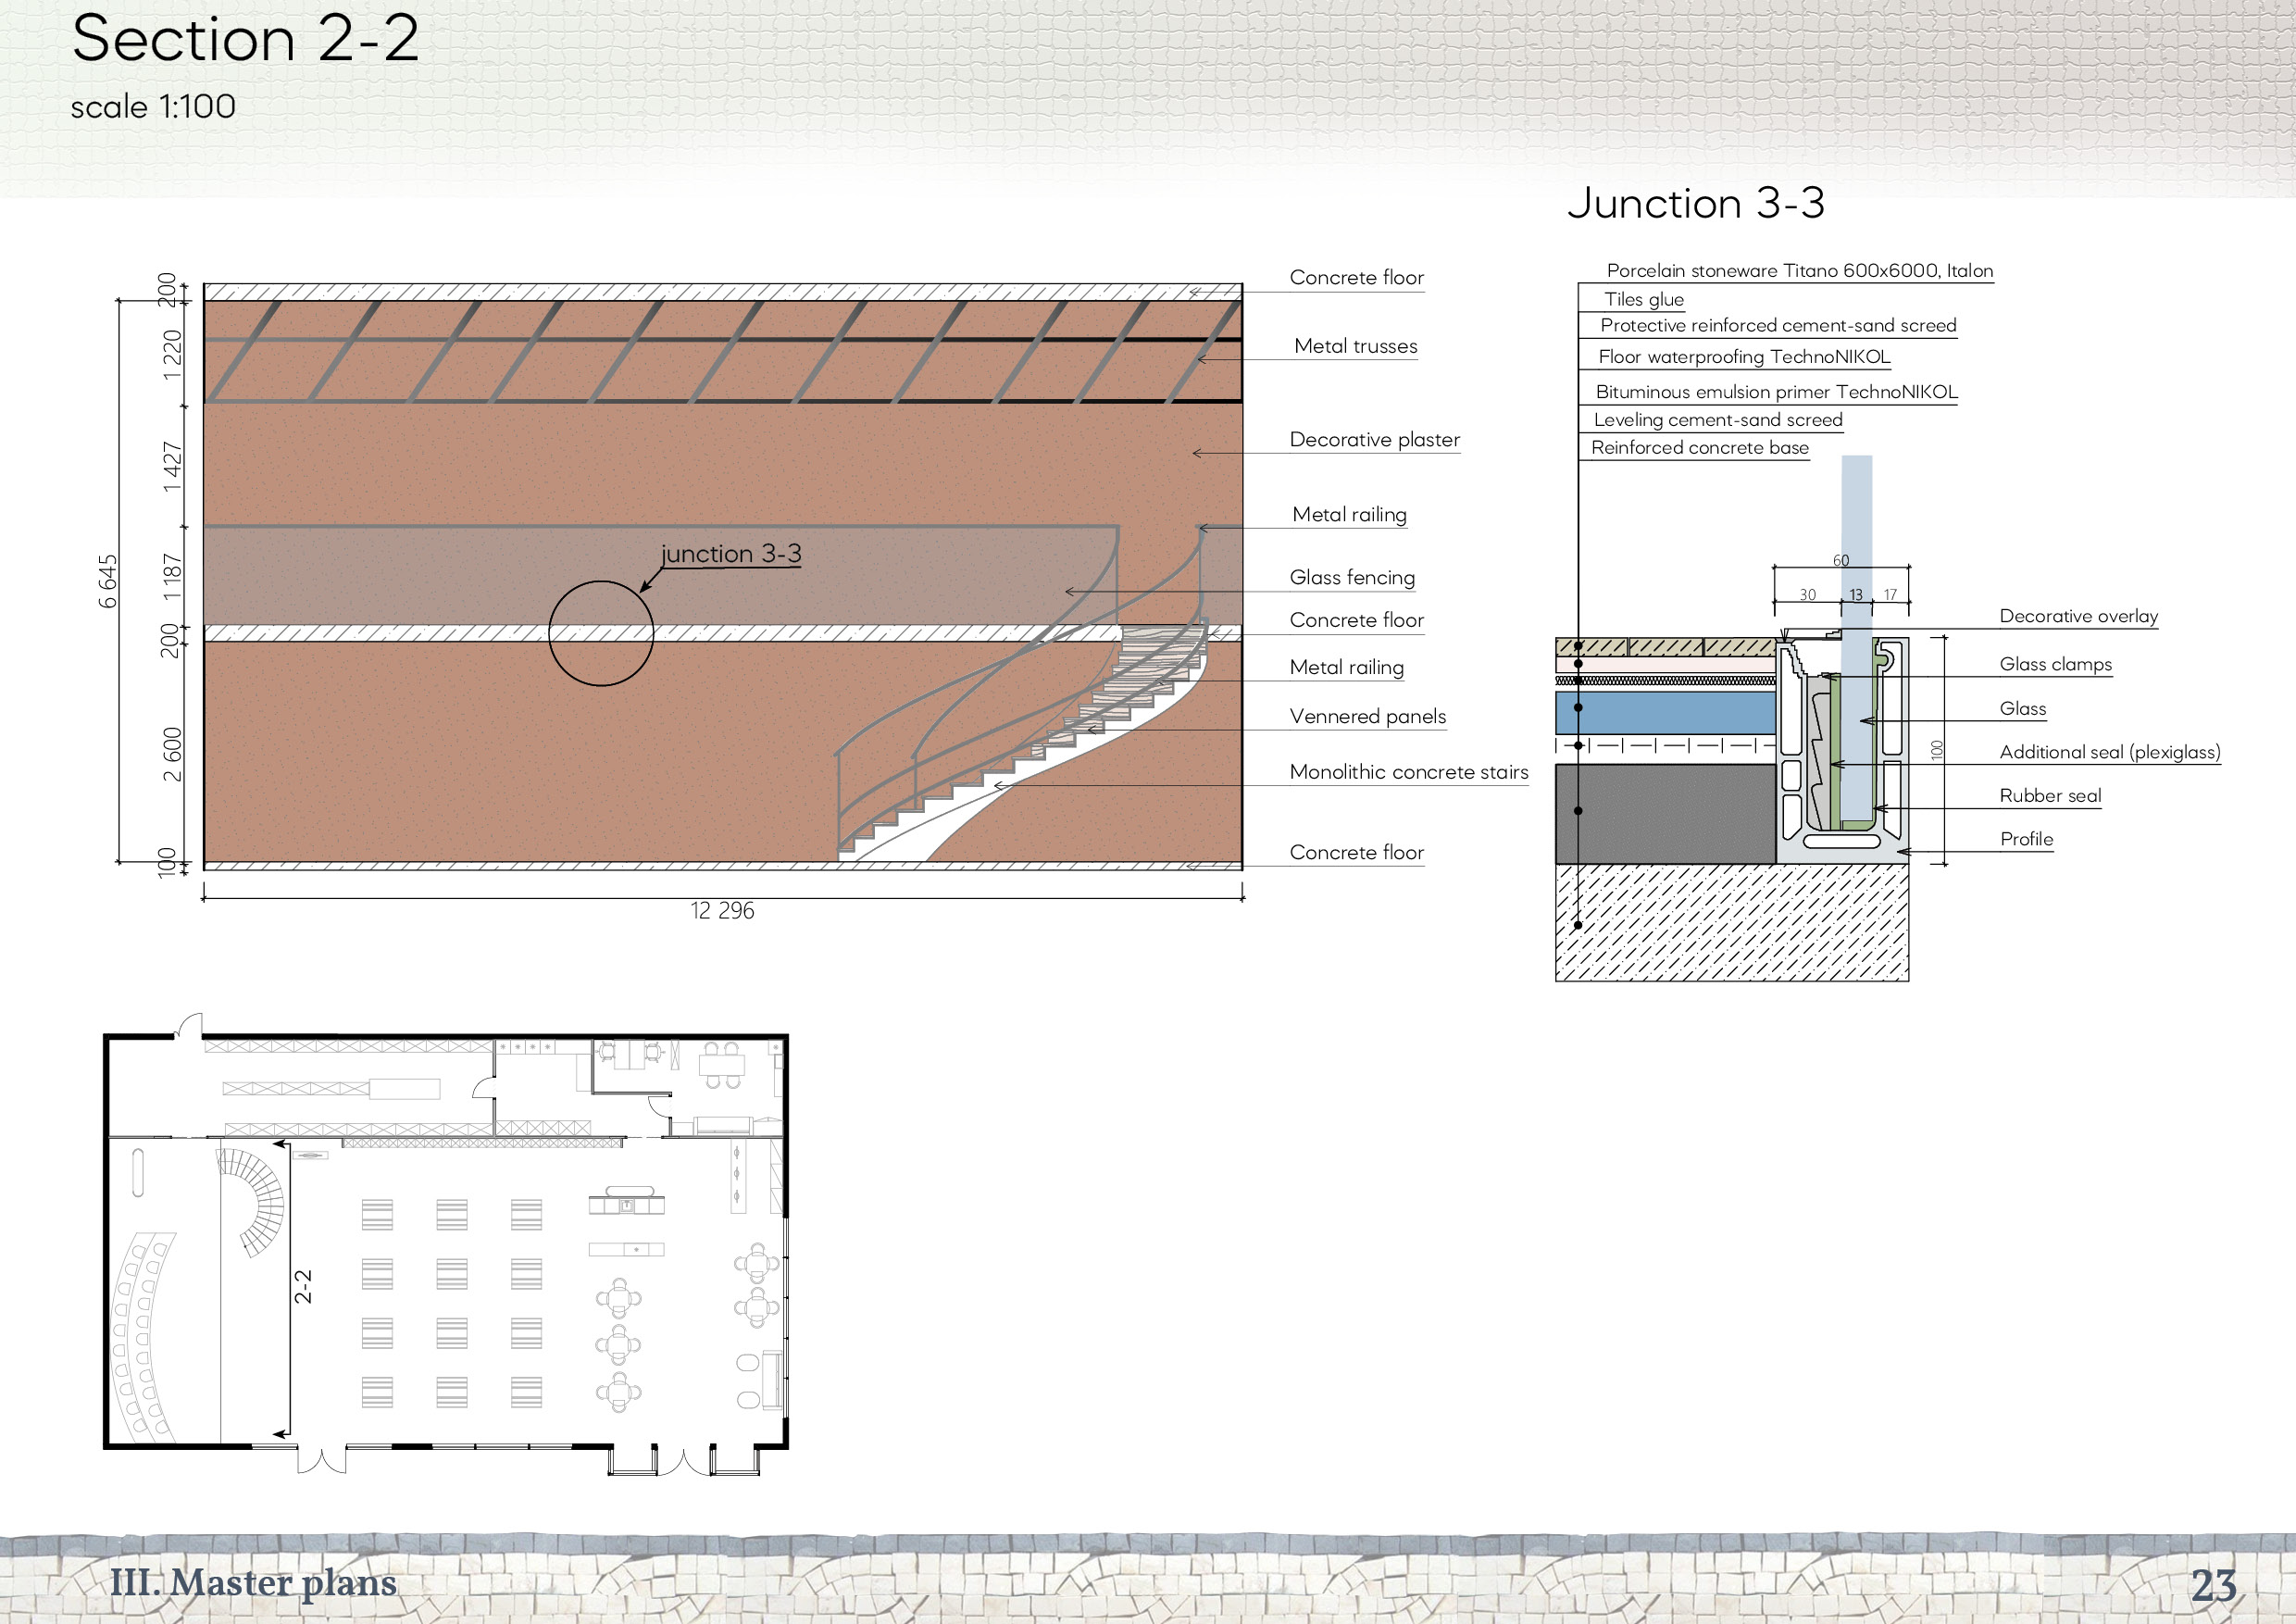Click the curved seating rows in the floor plan
The image size is (2296, 1624).
pyautogui.click(x=143, y=1337)
